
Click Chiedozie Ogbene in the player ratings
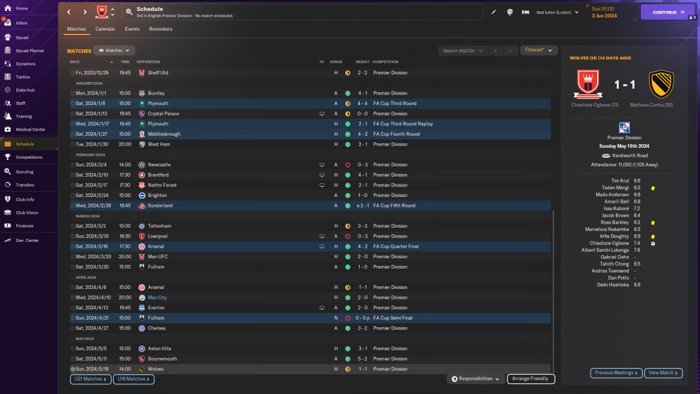(609, 244)
